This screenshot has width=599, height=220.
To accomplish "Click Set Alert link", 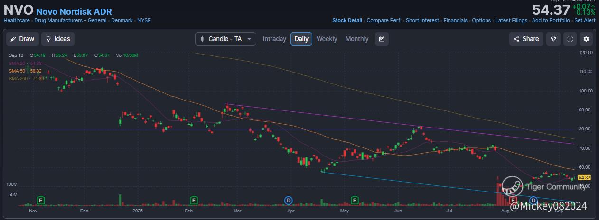I will [x=585, y=20].
